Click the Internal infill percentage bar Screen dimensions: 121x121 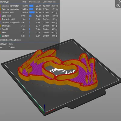pos(32,12)
